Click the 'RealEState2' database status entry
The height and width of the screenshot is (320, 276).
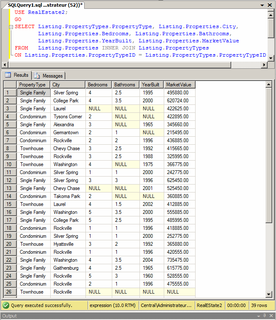[209, 305]
